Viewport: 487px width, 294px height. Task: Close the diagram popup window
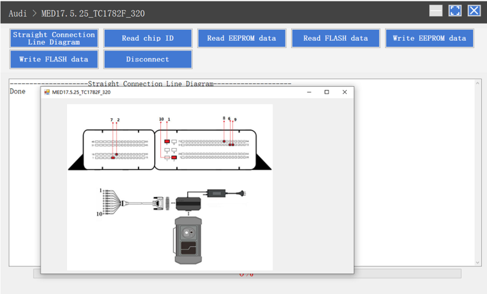click(x=345, y=92)
